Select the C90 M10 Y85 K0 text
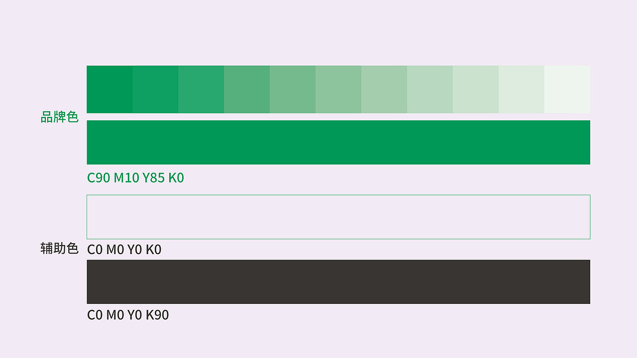Viewport: 637px width, 358px height. pos(135,178)
